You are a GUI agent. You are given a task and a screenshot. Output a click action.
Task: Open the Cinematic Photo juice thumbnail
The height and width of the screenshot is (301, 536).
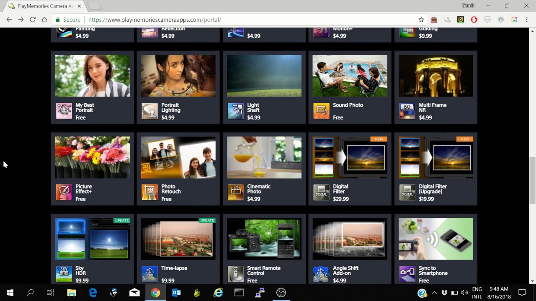pyautogui.click(x=264, y=157)
